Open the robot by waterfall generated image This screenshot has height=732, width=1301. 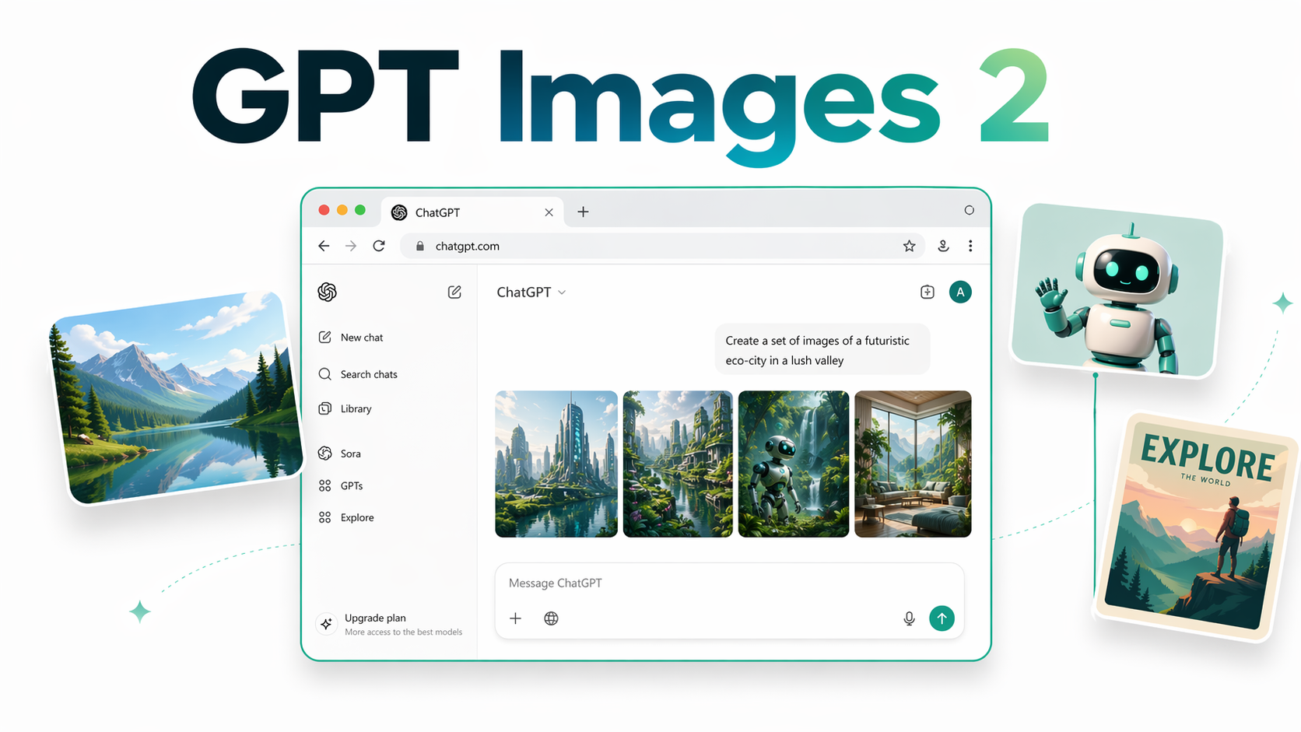793,464
